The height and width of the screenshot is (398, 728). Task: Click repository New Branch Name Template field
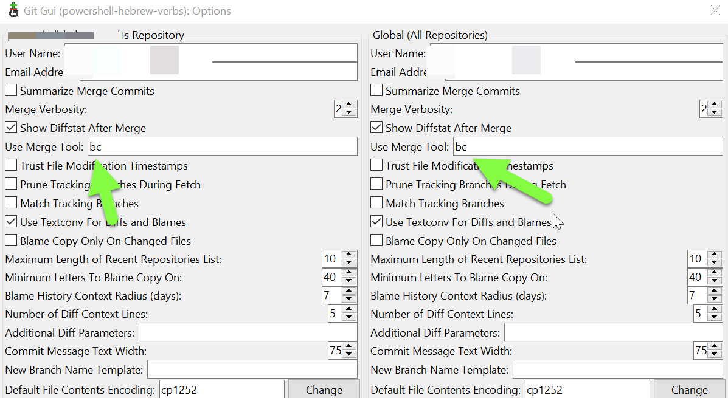point(252,369)
